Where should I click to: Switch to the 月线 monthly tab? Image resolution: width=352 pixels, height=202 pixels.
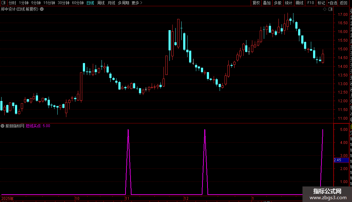pyautogui.click(x=111, y=3)
